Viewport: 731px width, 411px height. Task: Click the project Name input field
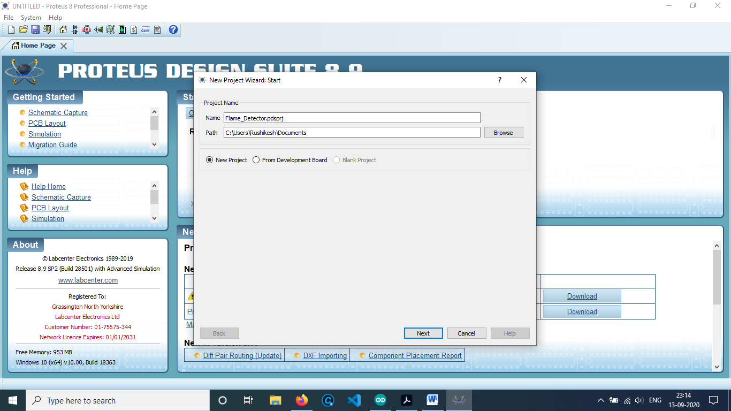[352, 118]
